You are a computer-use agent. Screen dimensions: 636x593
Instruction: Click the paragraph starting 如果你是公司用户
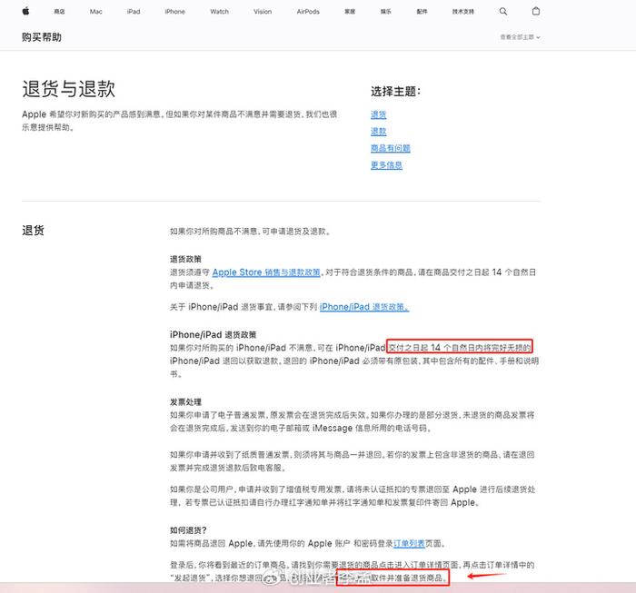pos(353,496)
